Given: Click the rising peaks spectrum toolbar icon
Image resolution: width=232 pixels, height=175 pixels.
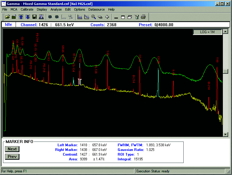Looking at the screenshot, I should (x=80, y=17).
